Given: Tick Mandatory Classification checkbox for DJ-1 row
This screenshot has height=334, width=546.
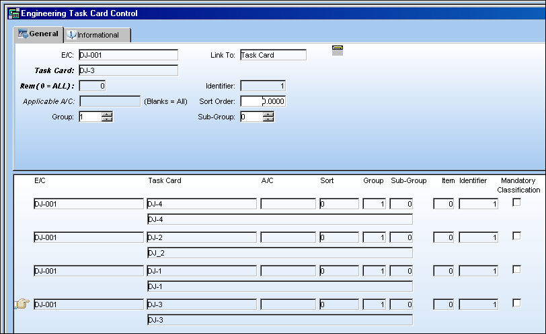Looking at the screenshot, I should (x=516, y=270).
